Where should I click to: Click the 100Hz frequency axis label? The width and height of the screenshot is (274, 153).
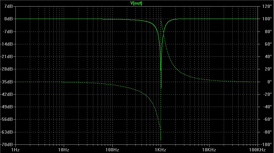112,150
